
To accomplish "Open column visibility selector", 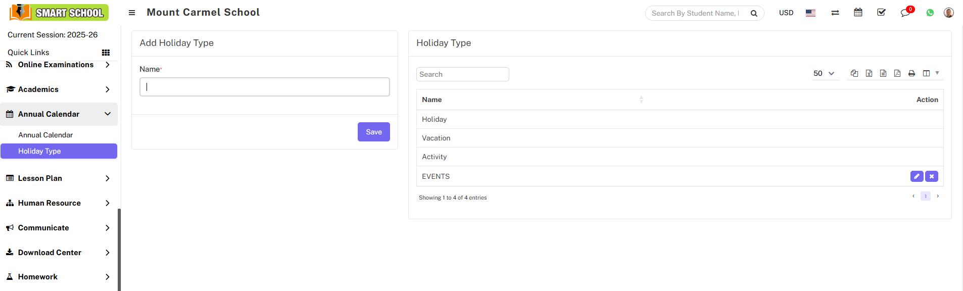I will pos(930,74).
